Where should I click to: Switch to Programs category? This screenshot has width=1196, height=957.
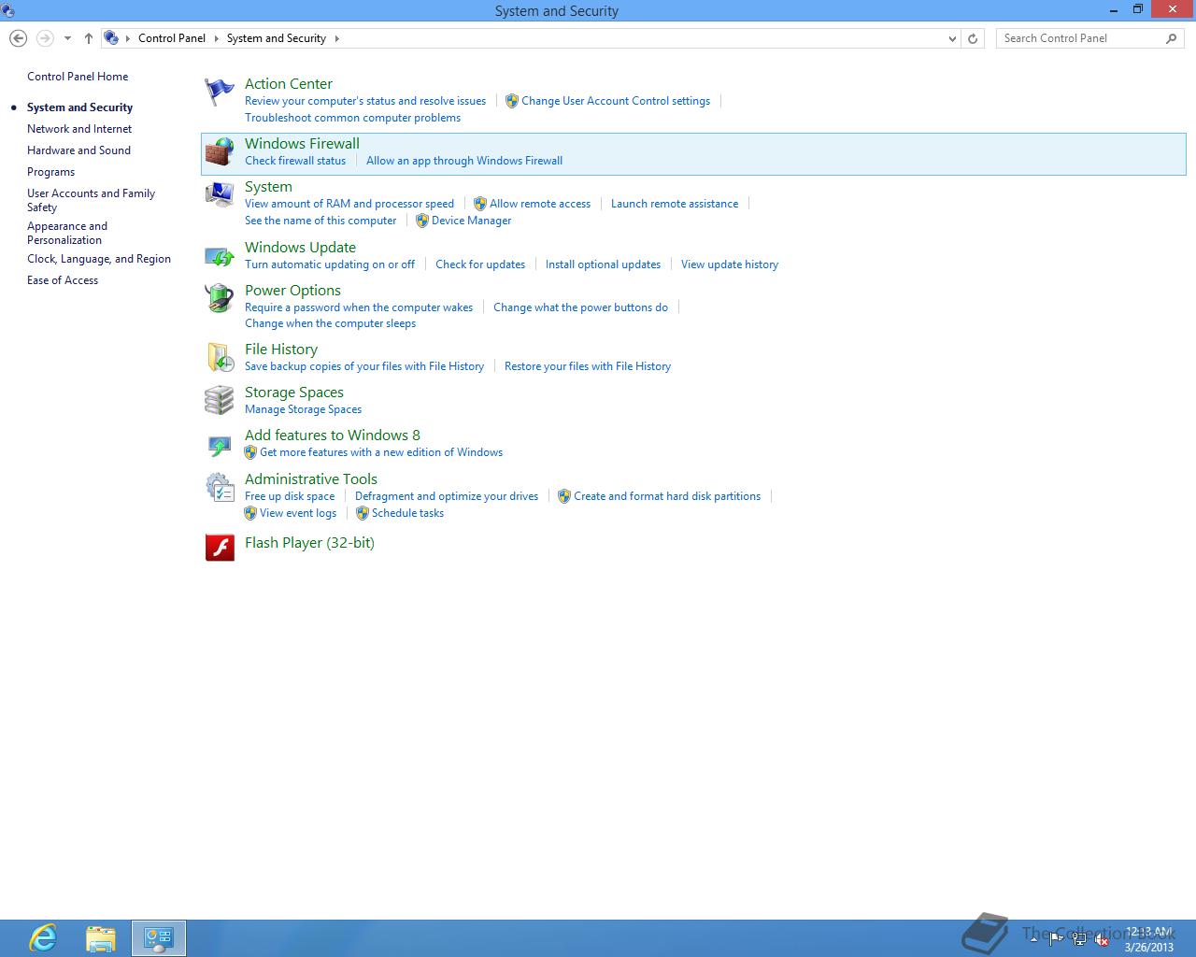pos(50,172)
